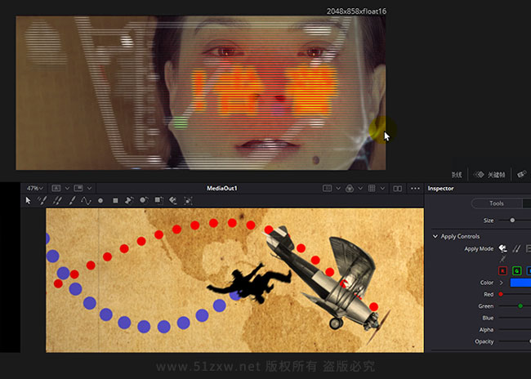Click the 2048x858xfloat16 resolution label
Image resolution: width=531 pixels, height=379 pixels.
coord(356,11)
